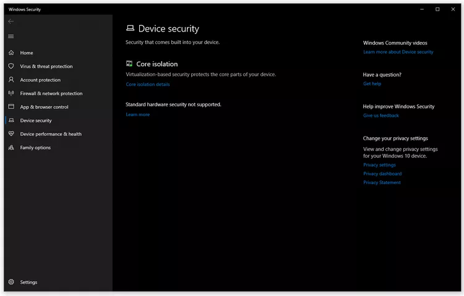Open Privacy settings link
Viewport: 464px width, 296px height.
coord(379,165)
